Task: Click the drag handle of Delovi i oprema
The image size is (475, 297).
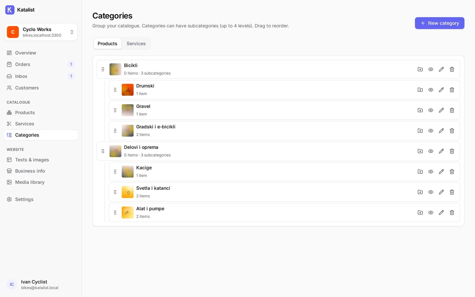Action: 103,151
